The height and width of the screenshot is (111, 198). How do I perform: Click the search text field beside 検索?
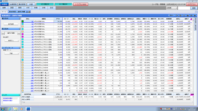tap(184, 8)
